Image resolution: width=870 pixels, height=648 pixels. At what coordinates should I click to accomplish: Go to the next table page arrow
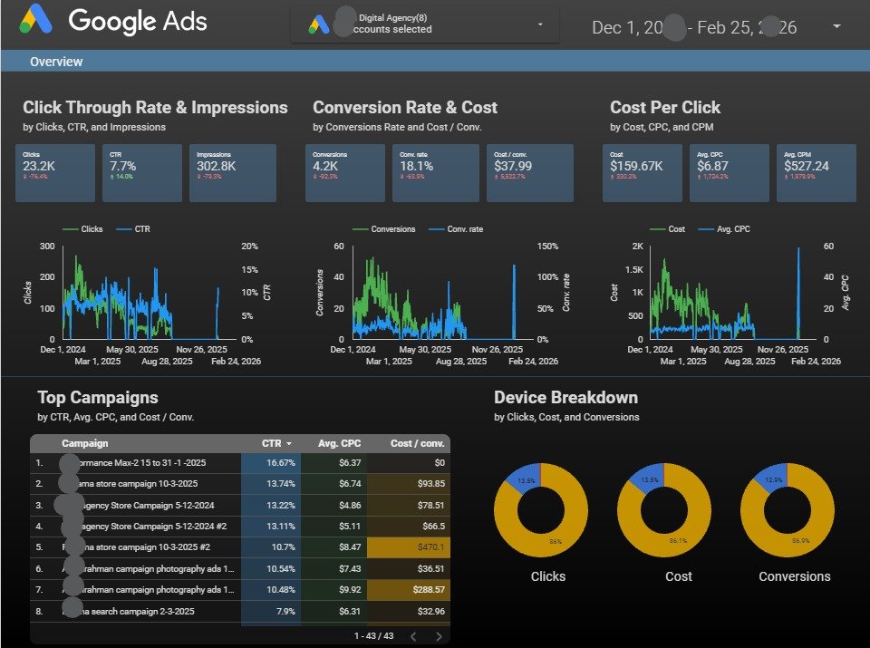point(439,636)
